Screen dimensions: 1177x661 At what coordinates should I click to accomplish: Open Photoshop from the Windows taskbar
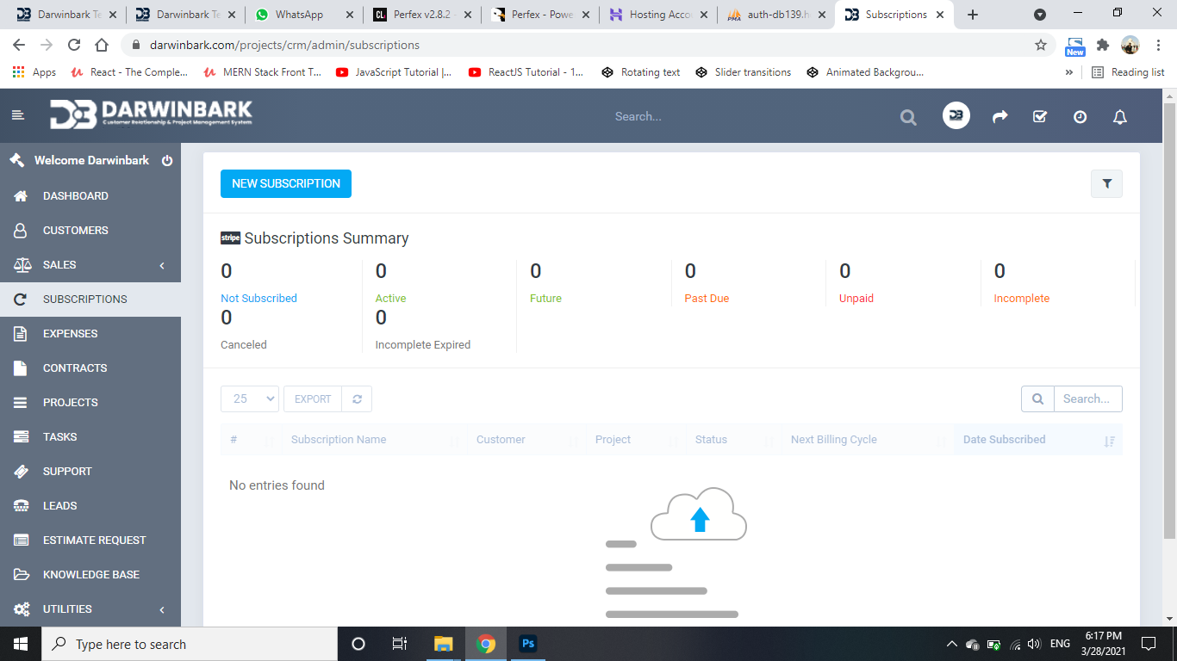point(528,644)
